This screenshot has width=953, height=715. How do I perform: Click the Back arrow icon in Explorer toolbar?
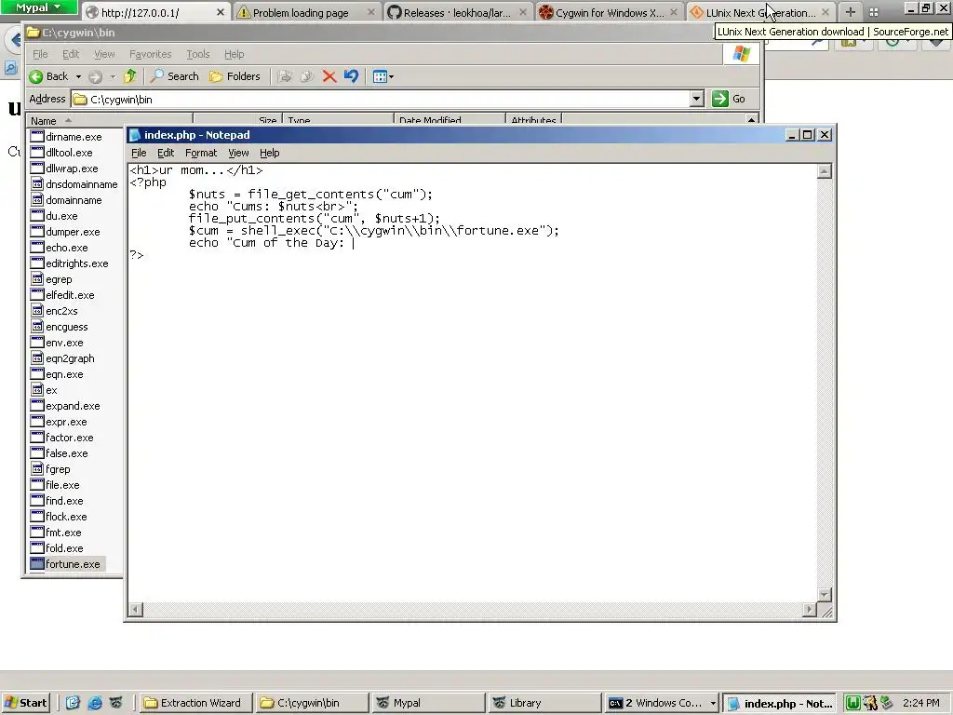tap(36, 76)
